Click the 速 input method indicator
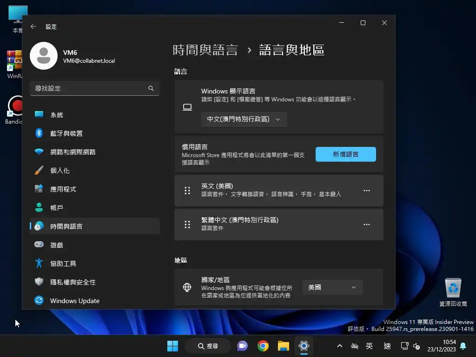 point(387,346)
